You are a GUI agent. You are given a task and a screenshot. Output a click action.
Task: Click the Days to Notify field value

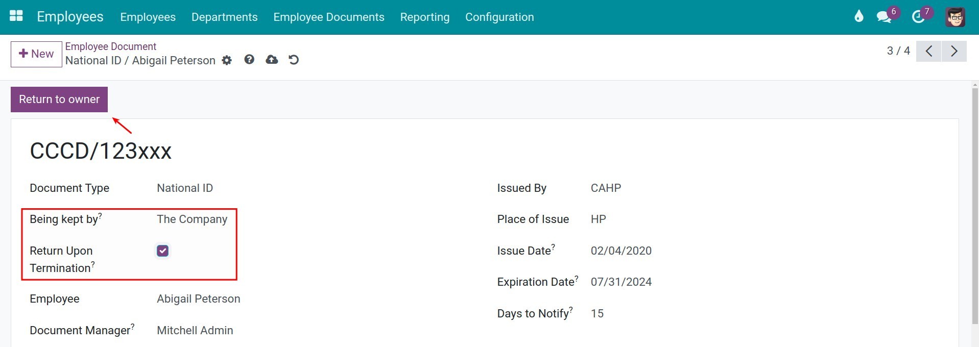(597, 313)
